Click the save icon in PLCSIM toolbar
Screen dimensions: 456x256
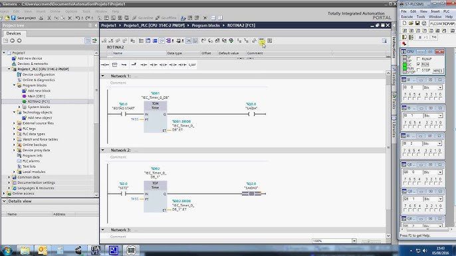tap(417, 23)
